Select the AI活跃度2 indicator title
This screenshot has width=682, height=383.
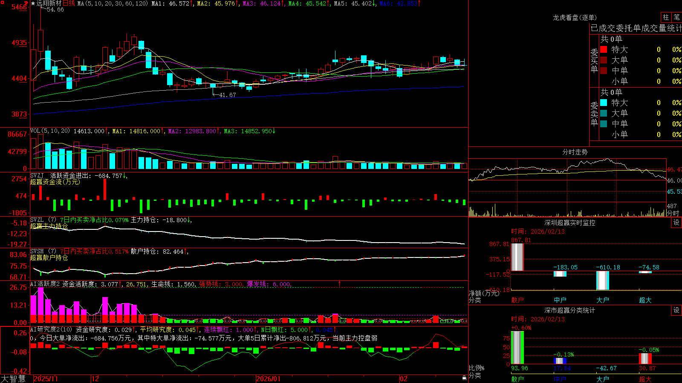(45, 284)
